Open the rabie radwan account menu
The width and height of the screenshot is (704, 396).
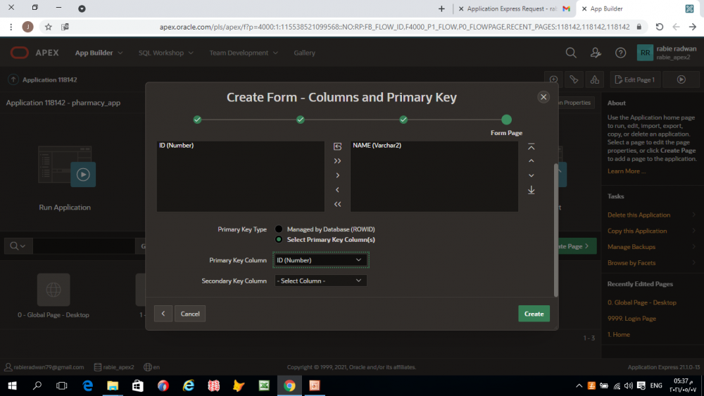667,53
